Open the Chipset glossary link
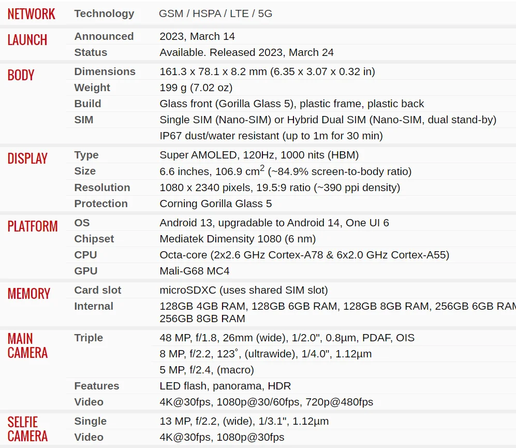Image resolution: width=516 pixels, height=448 pixels. [x=94, y=239]
